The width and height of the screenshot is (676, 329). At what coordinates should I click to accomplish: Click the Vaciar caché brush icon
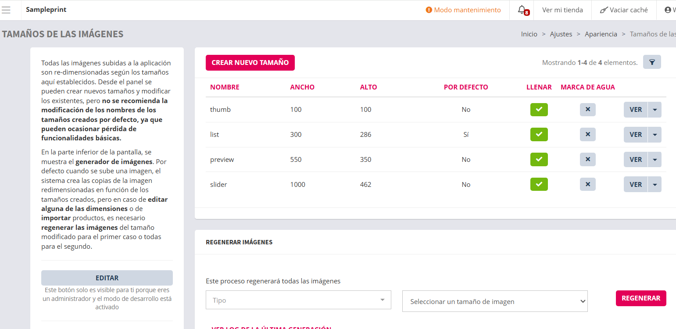coord(604,10)
